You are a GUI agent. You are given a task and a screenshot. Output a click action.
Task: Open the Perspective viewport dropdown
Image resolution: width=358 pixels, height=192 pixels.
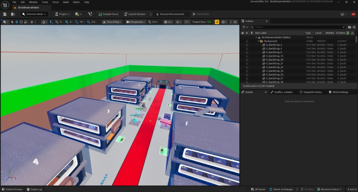coord(136,22)
